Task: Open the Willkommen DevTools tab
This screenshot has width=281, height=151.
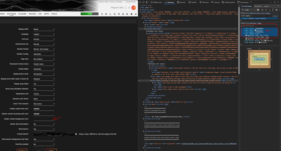Action: click(x=156, y=2)
